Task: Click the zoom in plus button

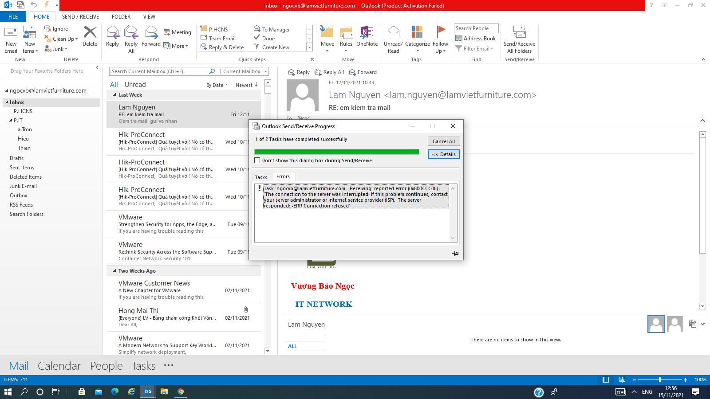Action: point(686,379)
